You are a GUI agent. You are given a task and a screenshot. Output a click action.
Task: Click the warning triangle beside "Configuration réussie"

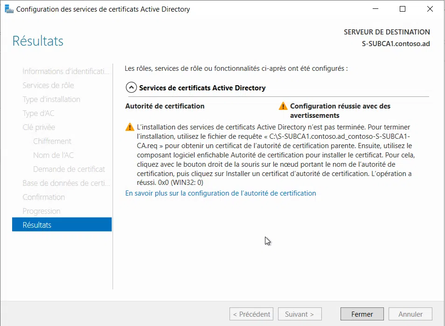283,106
